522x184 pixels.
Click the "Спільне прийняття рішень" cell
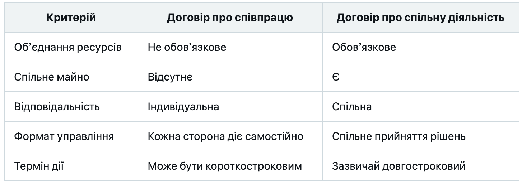pos(399,136)
